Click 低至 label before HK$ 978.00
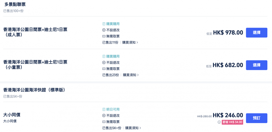This screenshot has height=132, width=272. click(209, 34)
